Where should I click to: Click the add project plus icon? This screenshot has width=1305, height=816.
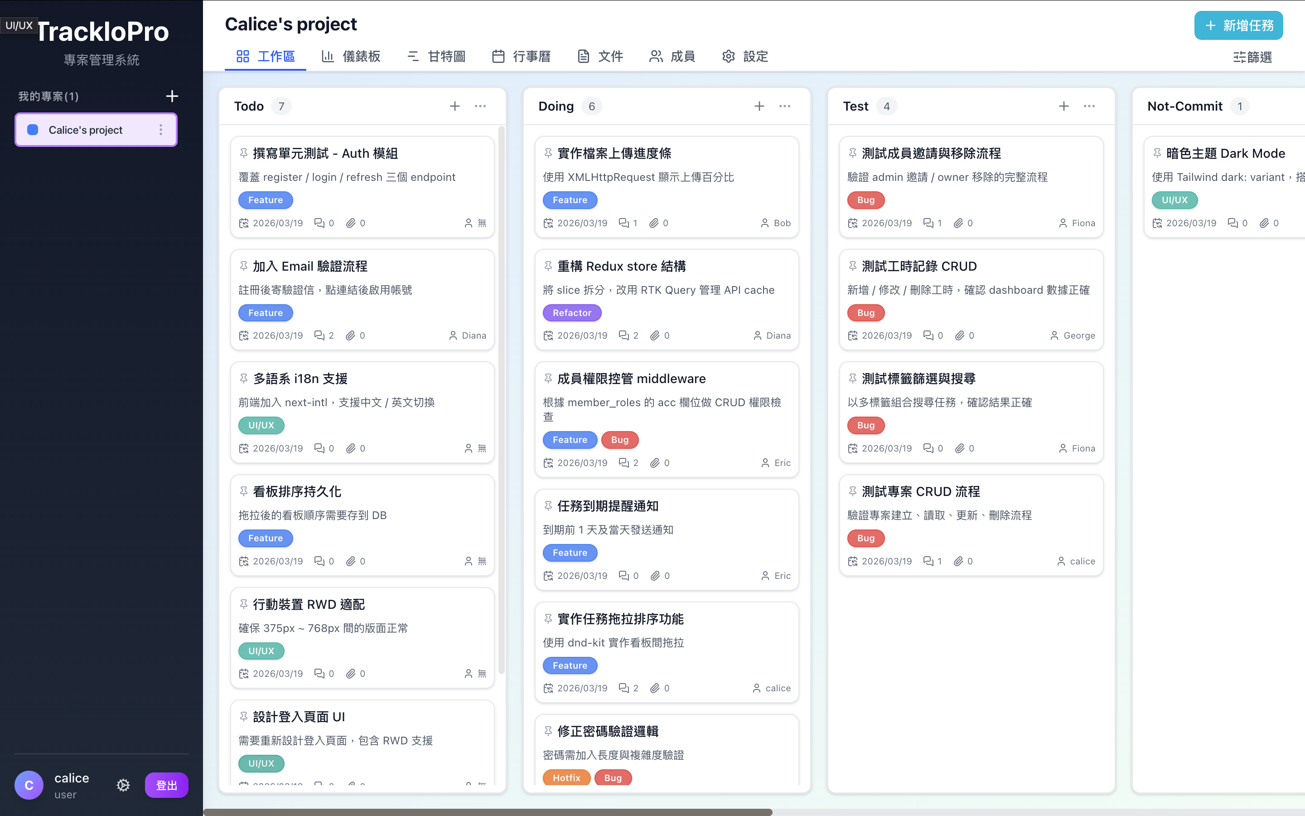point(171,96)
